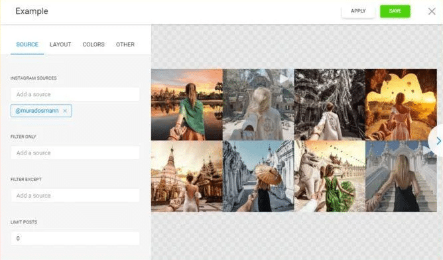
Task: Click the INSTAGRAM SOURCES label
Action: (x=33, y=78)
